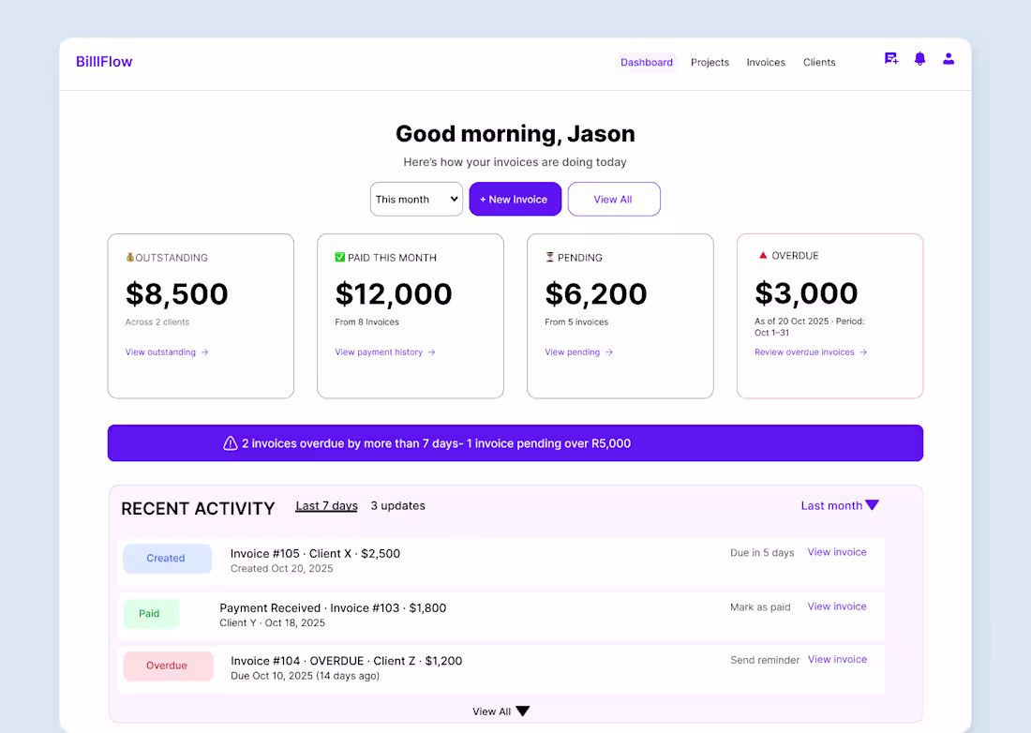This screenshot has height=733, width=1031.
Task: Click the new message icon in header
Action: pyautogui.click(x=891, y=59)
